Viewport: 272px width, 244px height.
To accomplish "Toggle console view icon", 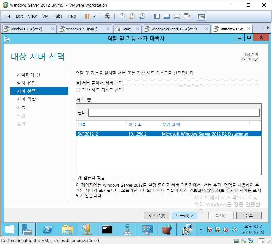I will point(201,16).
